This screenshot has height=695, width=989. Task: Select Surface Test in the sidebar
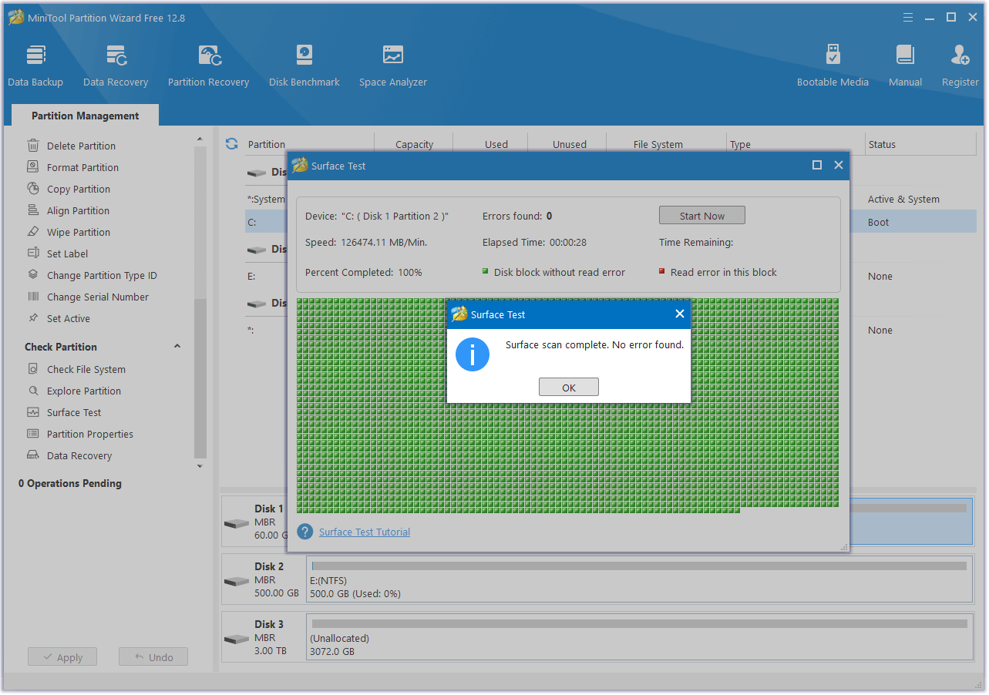(x=74, y=412)
